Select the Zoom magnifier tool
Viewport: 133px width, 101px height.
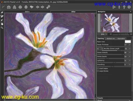click(x=2, y=28)
